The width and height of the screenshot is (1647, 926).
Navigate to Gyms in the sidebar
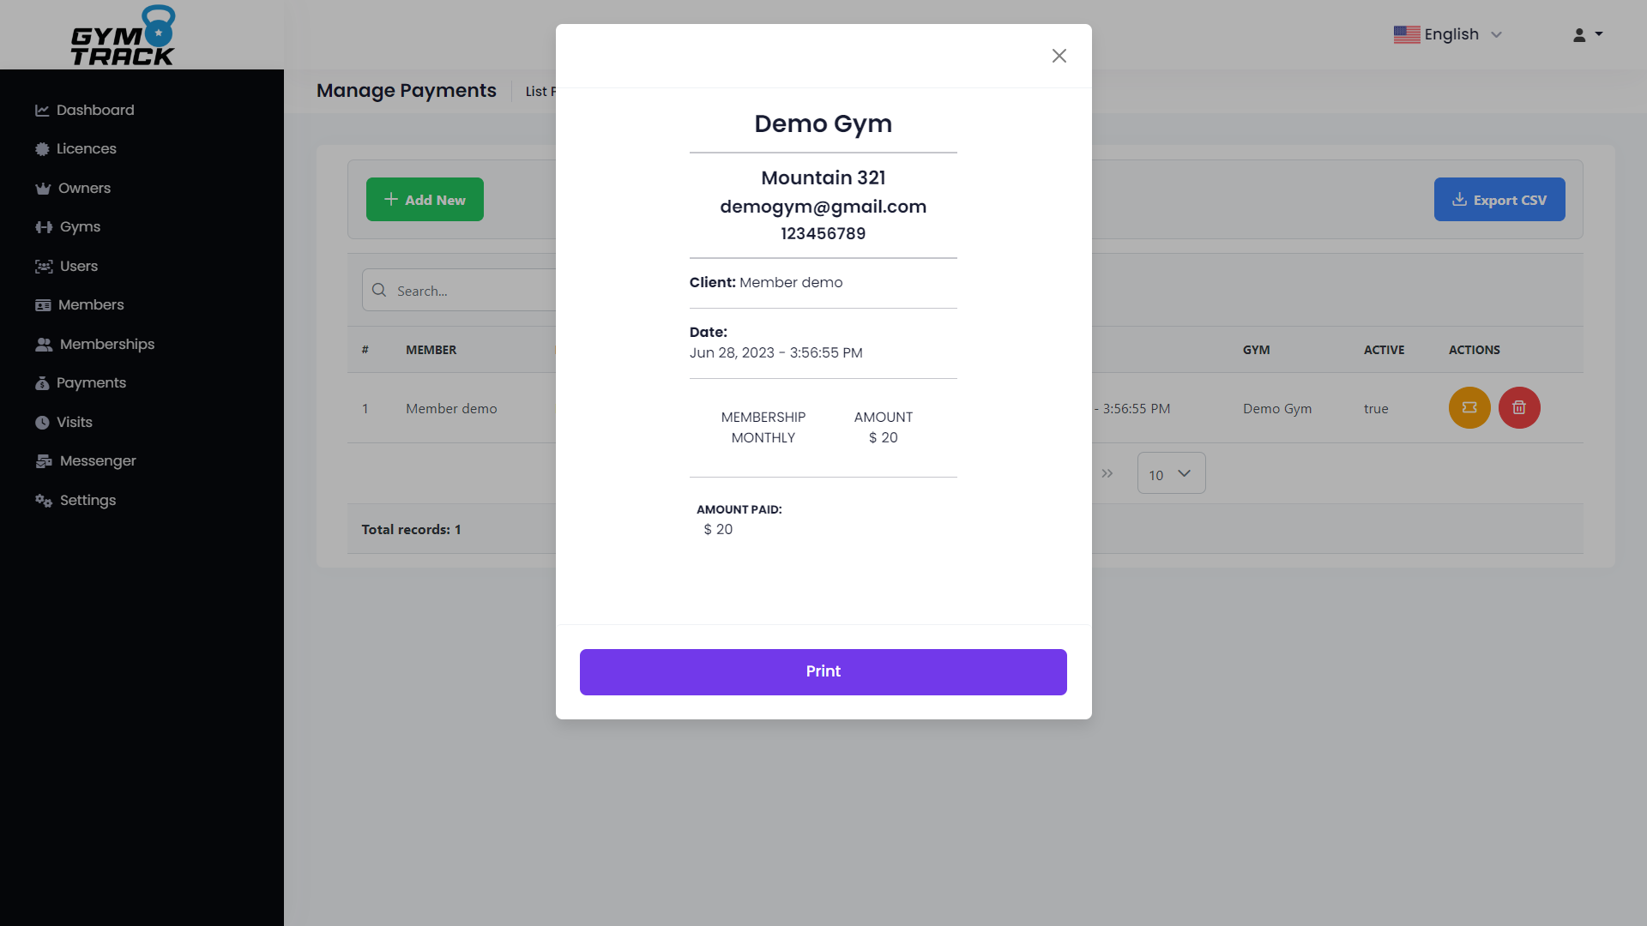[79, 226]
